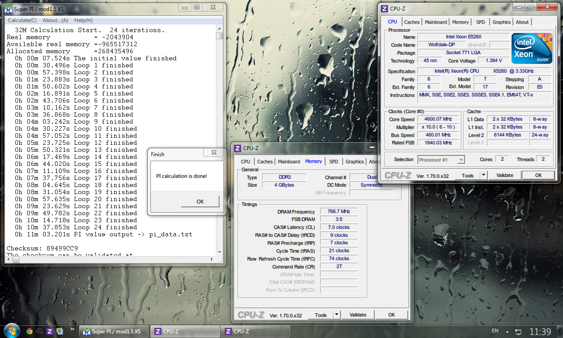The height and width of the screenshot is (338, 563).
Task: Open Tools dropdown arrow in CPU window
Action: click(x=483, y=175)
